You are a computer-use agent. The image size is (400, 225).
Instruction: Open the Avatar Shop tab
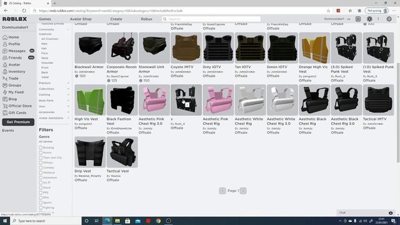81,19
